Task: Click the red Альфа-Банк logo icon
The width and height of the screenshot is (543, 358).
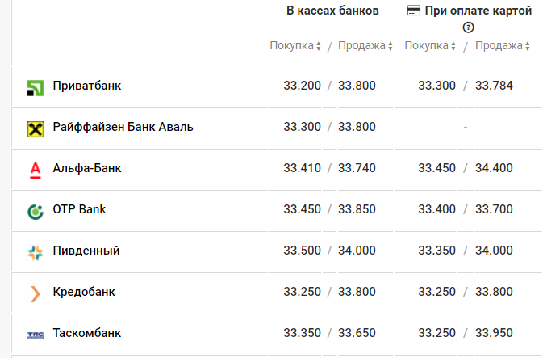Action: click(36, 171)
